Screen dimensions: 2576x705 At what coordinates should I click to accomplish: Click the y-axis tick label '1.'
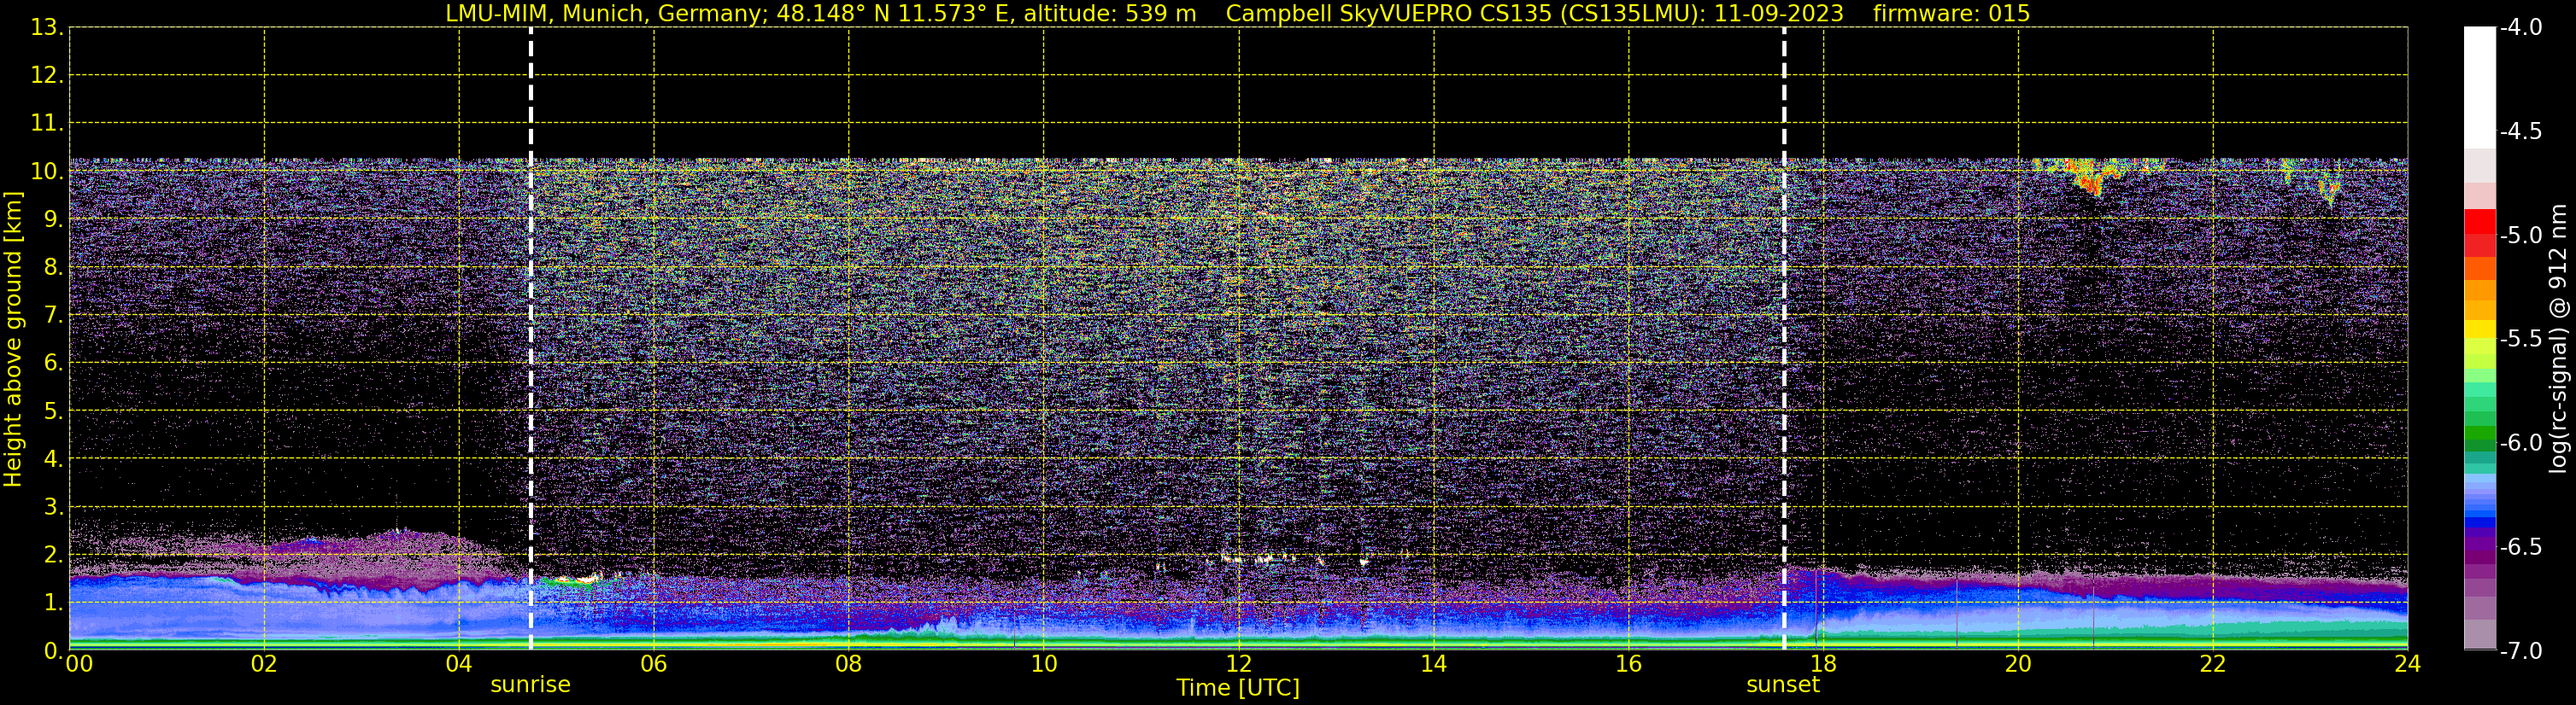54,603
